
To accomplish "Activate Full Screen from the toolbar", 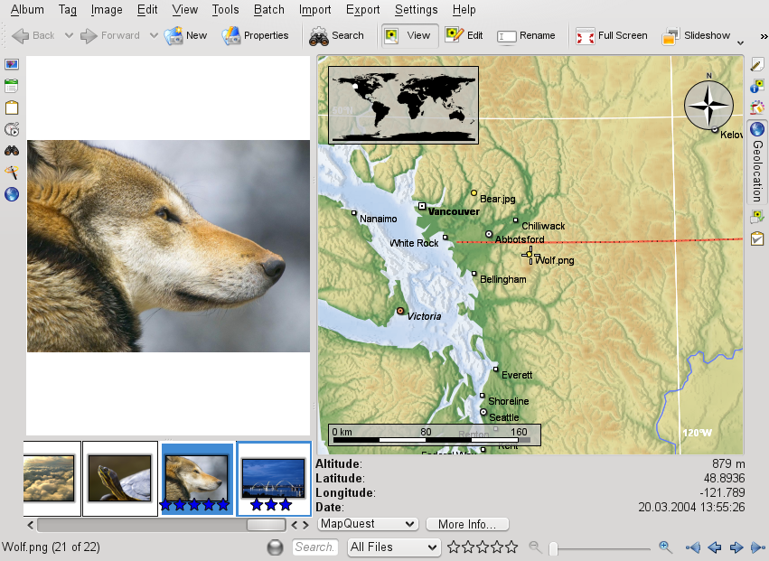I will [x=612, y=36].
